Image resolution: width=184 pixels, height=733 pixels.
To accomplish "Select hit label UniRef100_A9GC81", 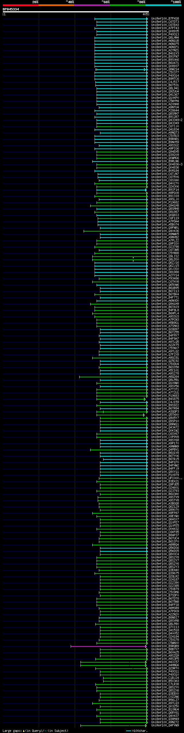I will [165, 358].
